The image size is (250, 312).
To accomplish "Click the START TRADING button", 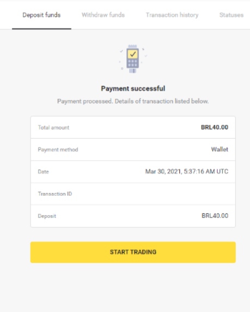I will tap(133, 252).
